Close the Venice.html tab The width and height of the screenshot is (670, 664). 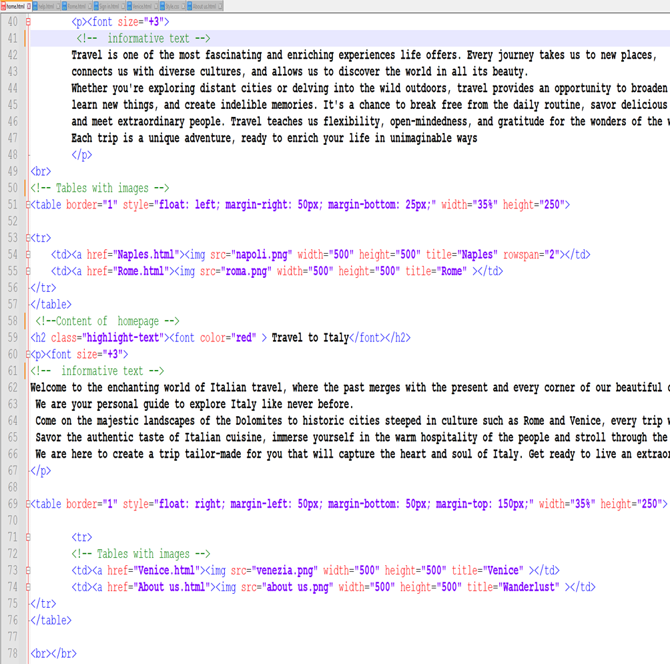[x=156, y=5]
